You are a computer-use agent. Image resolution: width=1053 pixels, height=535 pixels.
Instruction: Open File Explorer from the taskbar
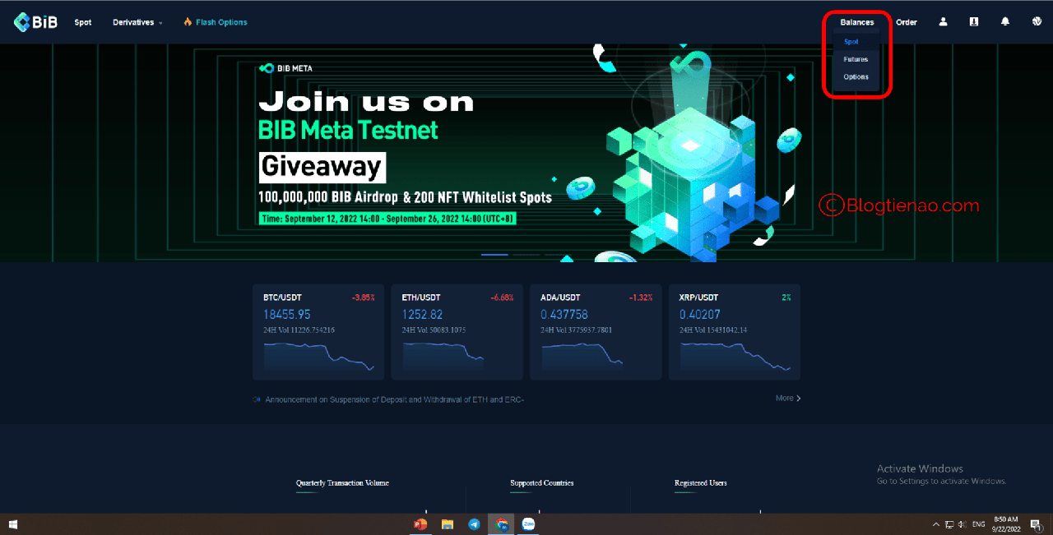pos(448,524)
